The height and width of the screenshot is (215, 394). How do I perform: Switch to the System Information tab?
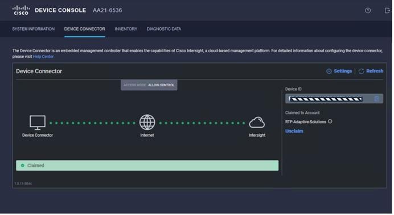(34, 29)
